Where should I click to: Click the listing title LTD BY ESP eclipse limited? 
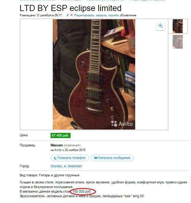point(71,8)
